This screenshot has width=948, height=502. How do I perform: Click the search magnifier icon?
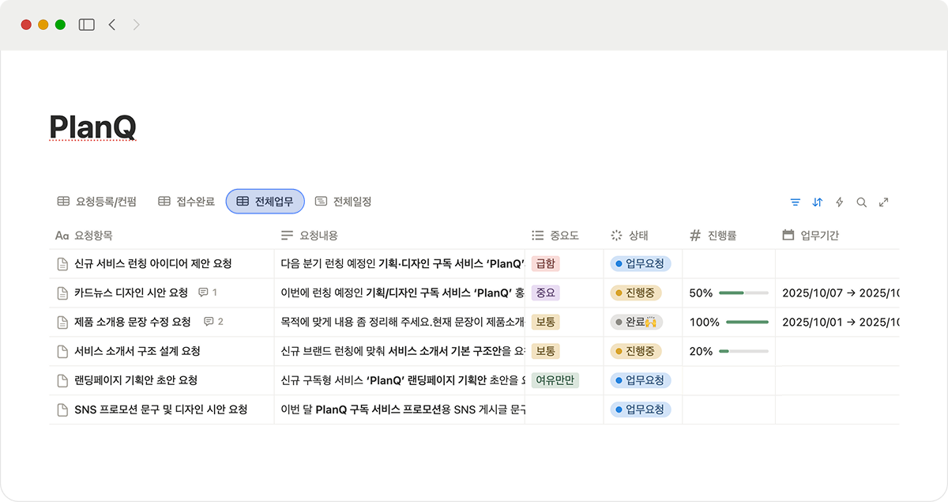861,202
